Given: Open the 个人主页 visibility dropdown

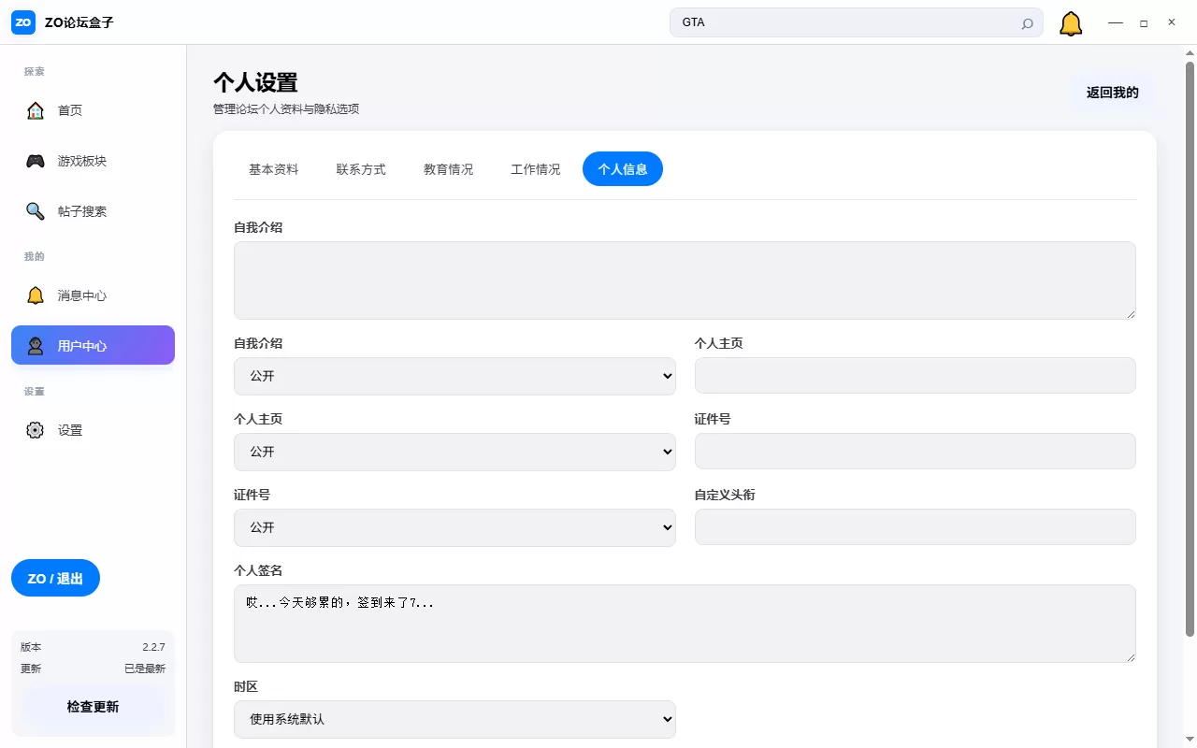Looking at the screenshot, I should (x=454, y=452).
